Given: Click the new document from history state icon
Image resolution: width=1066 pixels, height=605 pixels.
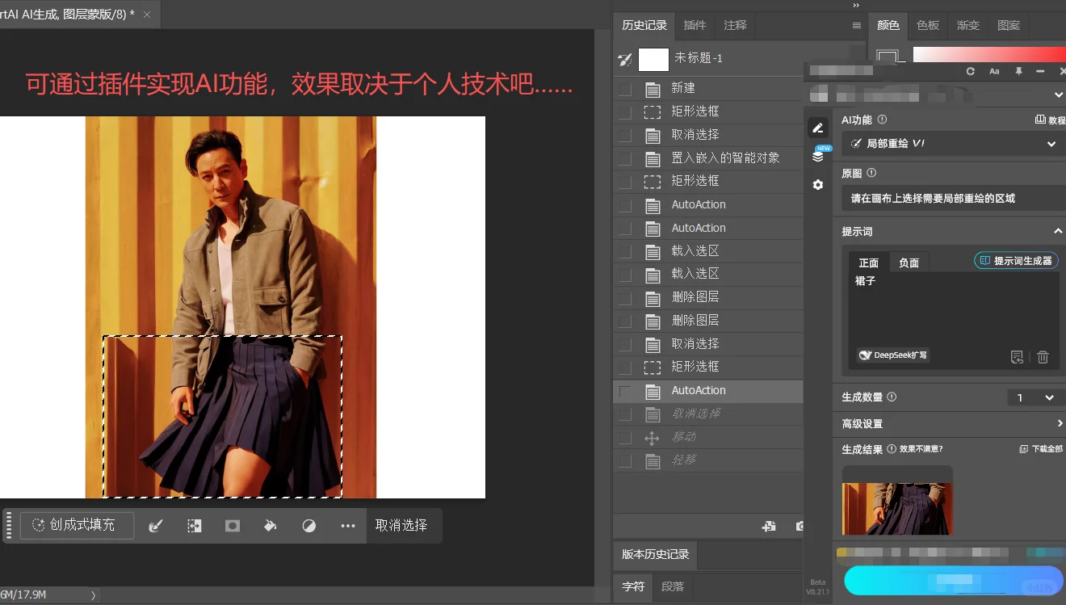Looking at the screenshot, I should click(769, 525).
